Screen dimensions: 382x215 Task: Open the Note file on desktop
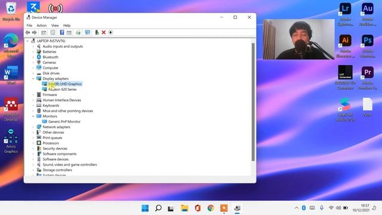(x=368, y=107)
